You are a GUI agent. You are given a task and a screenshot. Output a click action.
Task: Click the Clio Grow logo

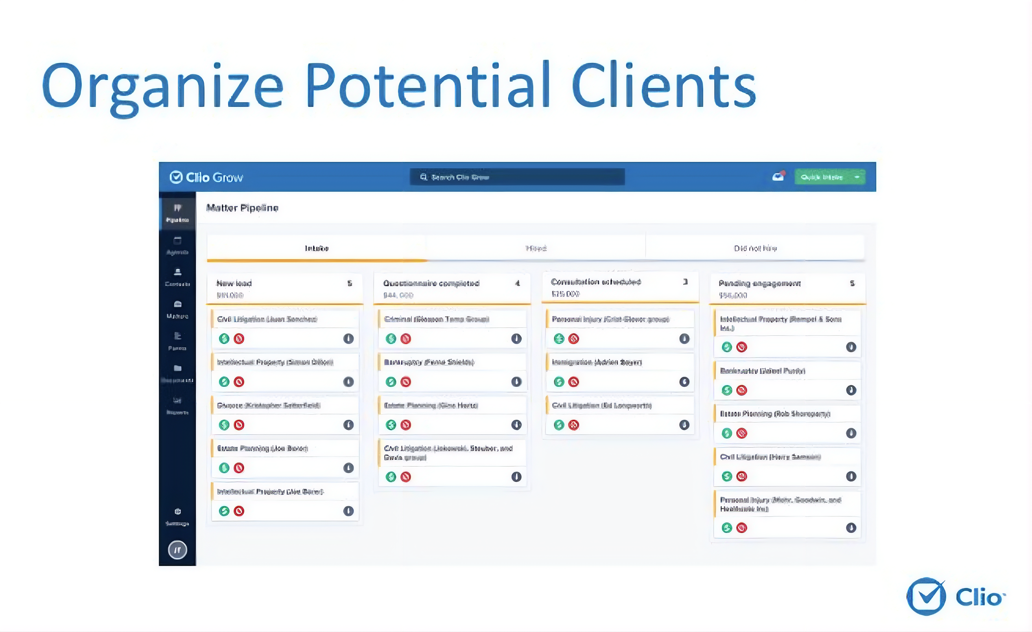pyautogui.click(x=206, y=178)
